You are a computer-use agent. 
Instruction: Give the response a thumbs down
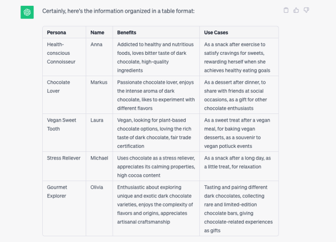[x=306, y=10]
